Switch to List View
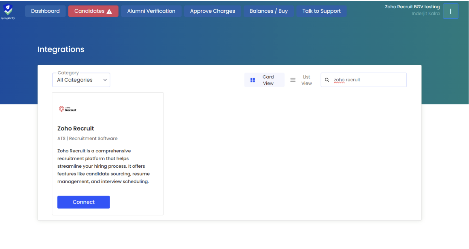 (301, 80)
